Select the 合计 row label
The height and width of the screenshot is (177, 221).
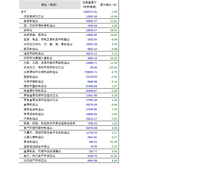tap(24, 12)
